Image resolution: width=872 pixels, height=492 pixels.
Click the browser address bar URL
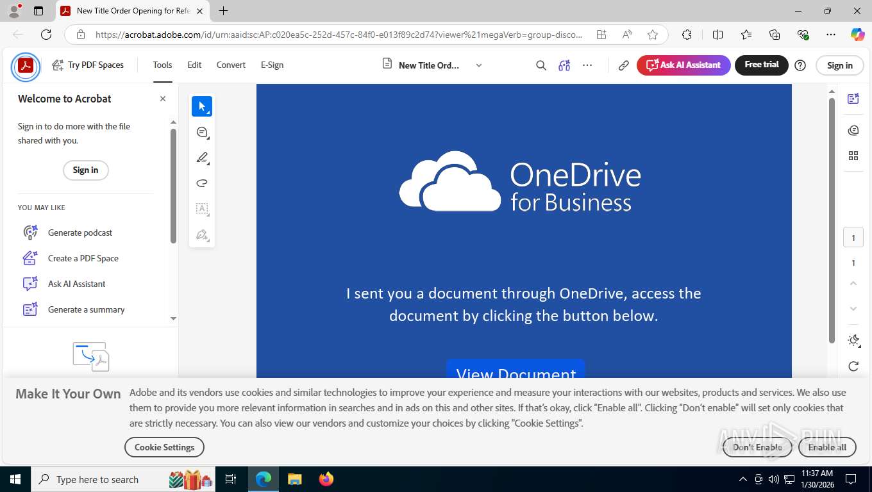pyautogui.click(x=339, y=35)
